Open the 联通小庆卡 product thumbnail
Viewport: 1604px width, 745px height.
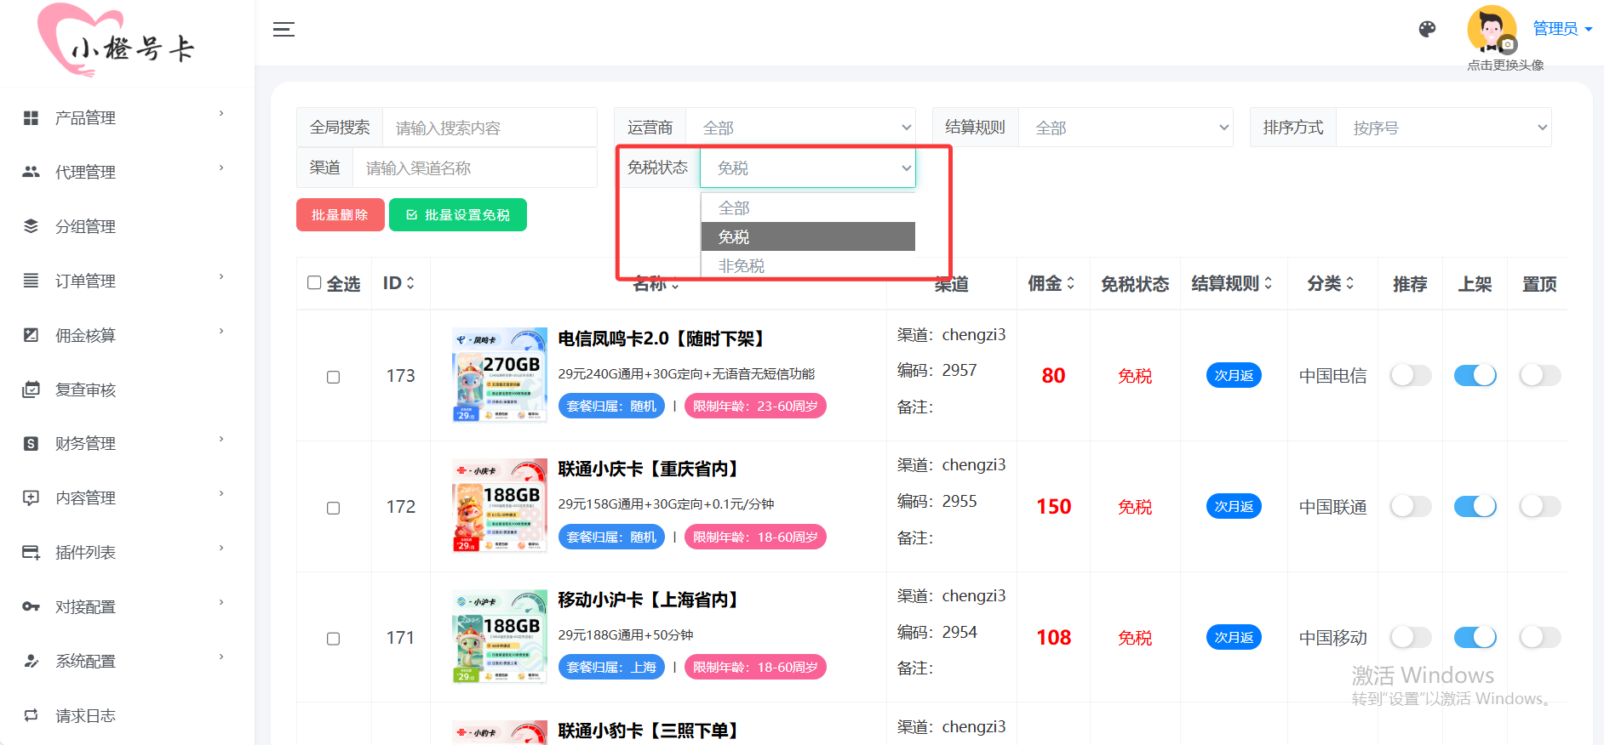(x=500, y=506)
